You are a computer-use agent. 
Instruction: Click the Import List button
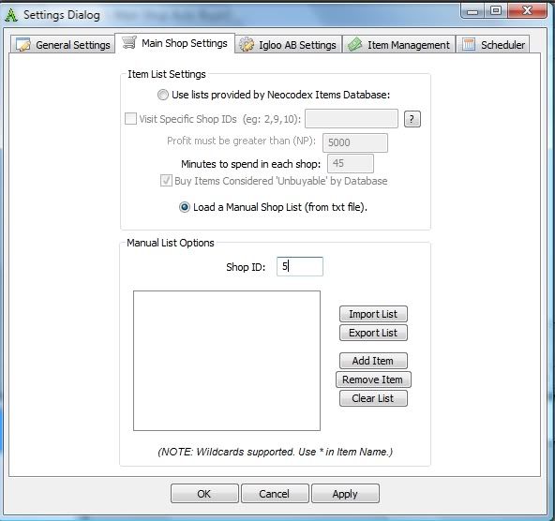[x=373, y=314]
